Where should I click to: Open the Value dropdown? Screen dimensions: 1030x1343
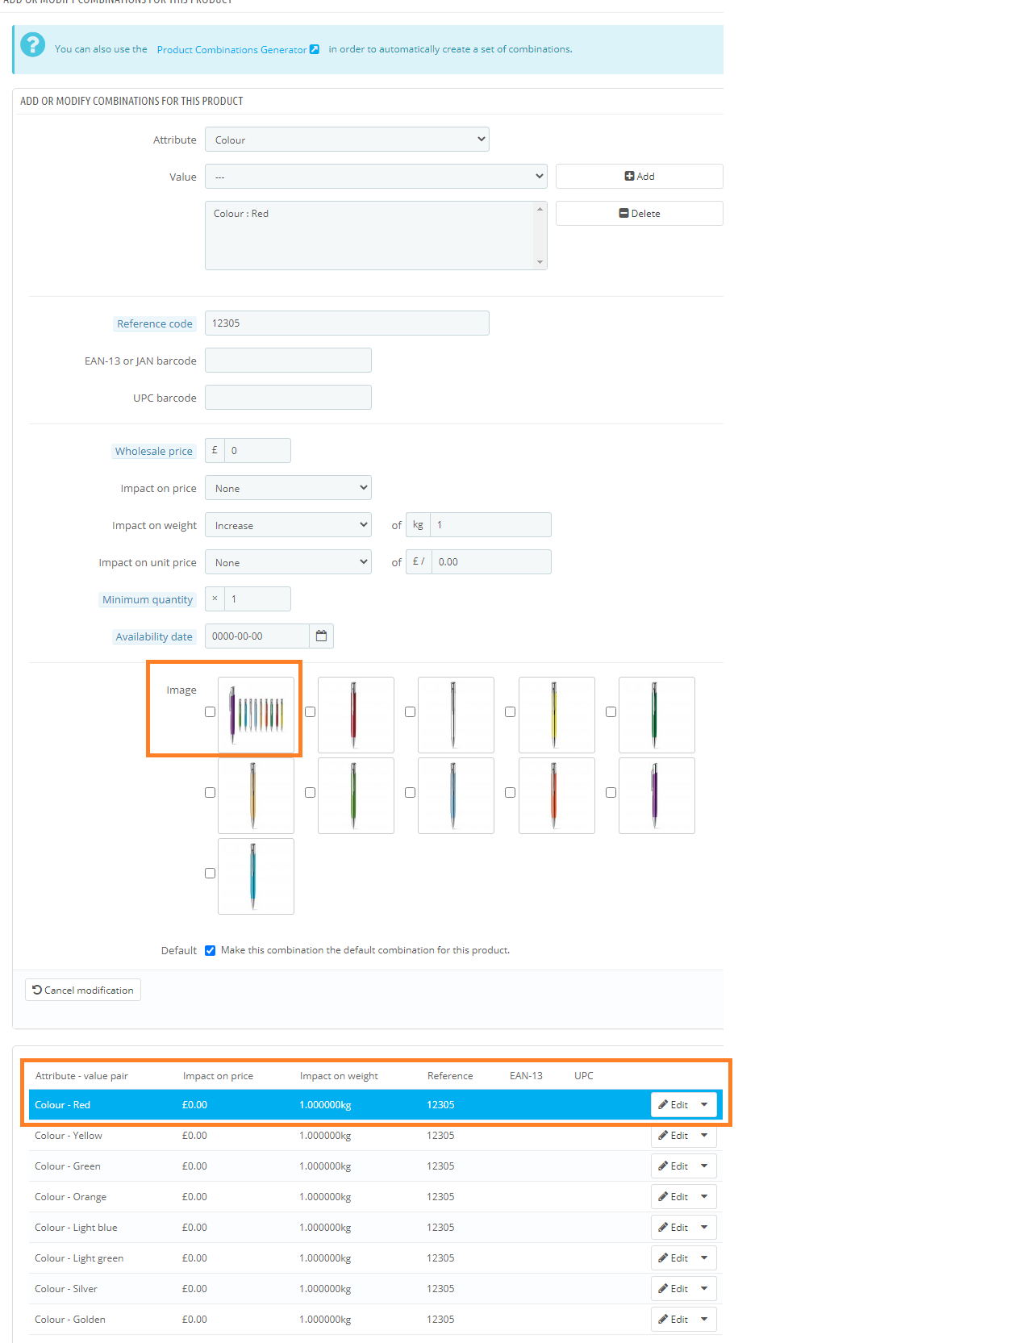(376, 177)
